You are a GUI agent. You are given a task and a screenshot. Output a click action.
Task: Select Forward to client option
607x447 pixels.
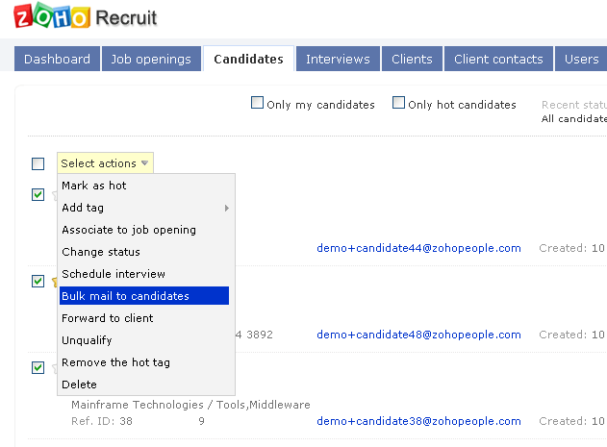pyautogui.click(x=108, y=318)
